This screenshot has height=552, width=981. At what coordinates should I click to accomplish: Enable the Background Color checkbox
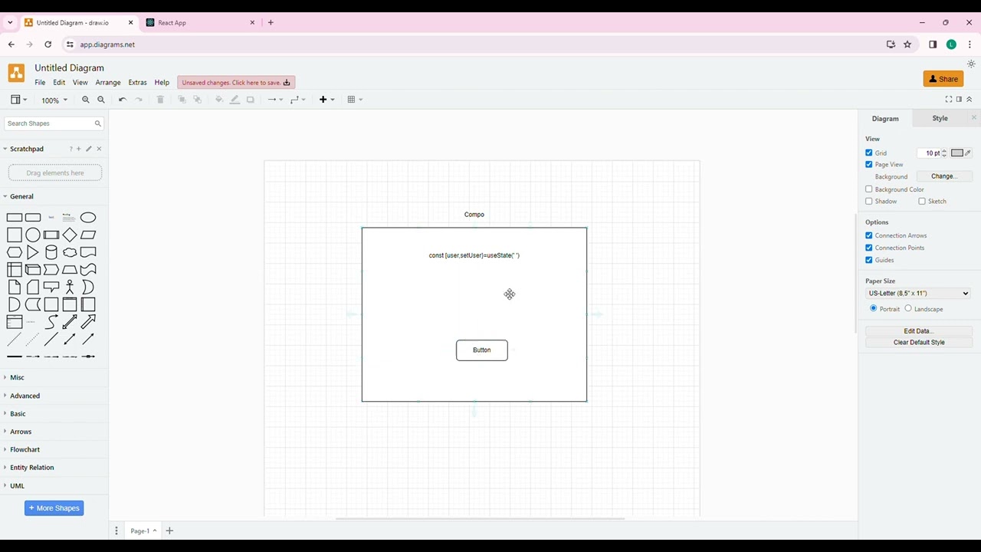coord(869,189)
